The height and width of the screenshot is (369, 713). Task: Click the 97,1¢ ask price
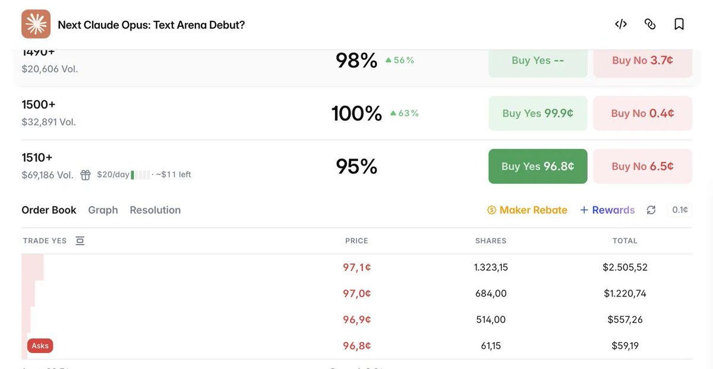click(357, 268)
